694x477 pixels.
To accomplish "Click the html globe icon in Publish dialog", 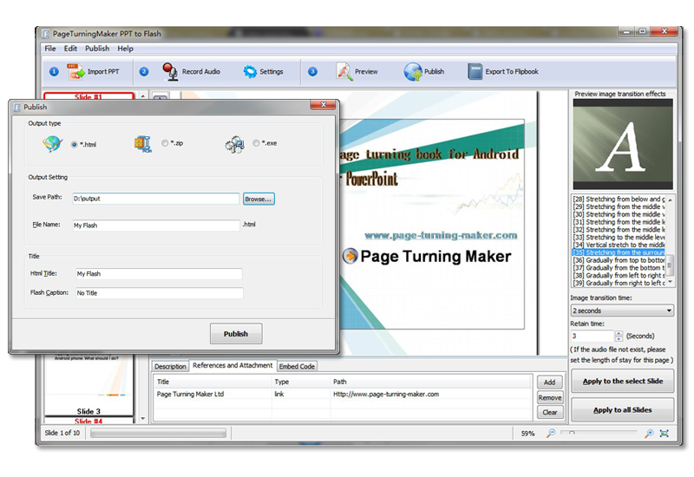I will (52, 144).
